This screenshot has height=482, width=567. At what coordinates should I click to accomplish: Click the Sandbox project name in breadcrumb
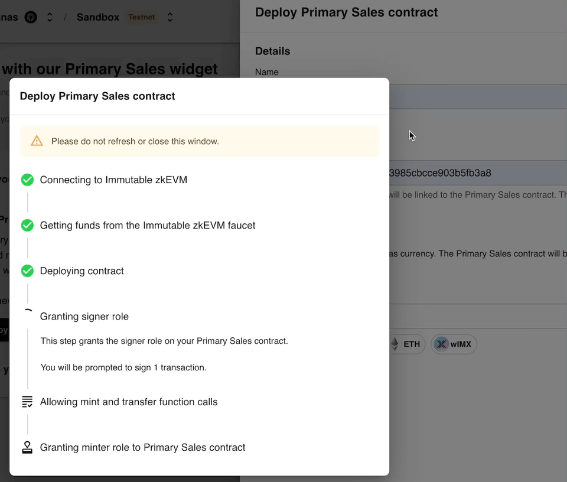tap(98, 17)
